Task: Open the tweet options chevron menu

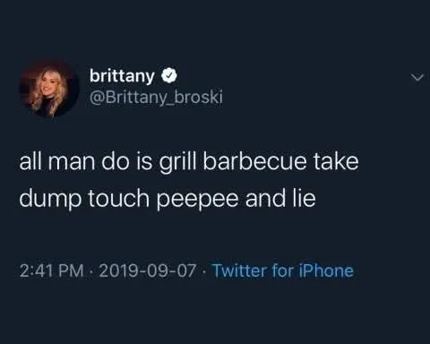Action: pyautogui.click(x=417, y=78)
